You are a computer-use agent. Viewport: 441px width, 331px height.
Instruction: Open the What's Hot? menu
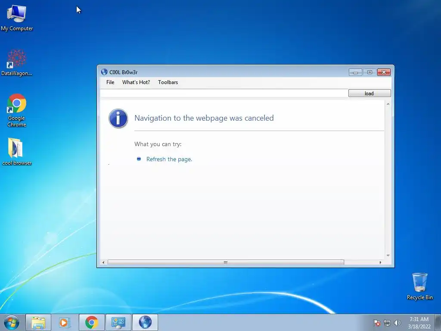[136, 82]
